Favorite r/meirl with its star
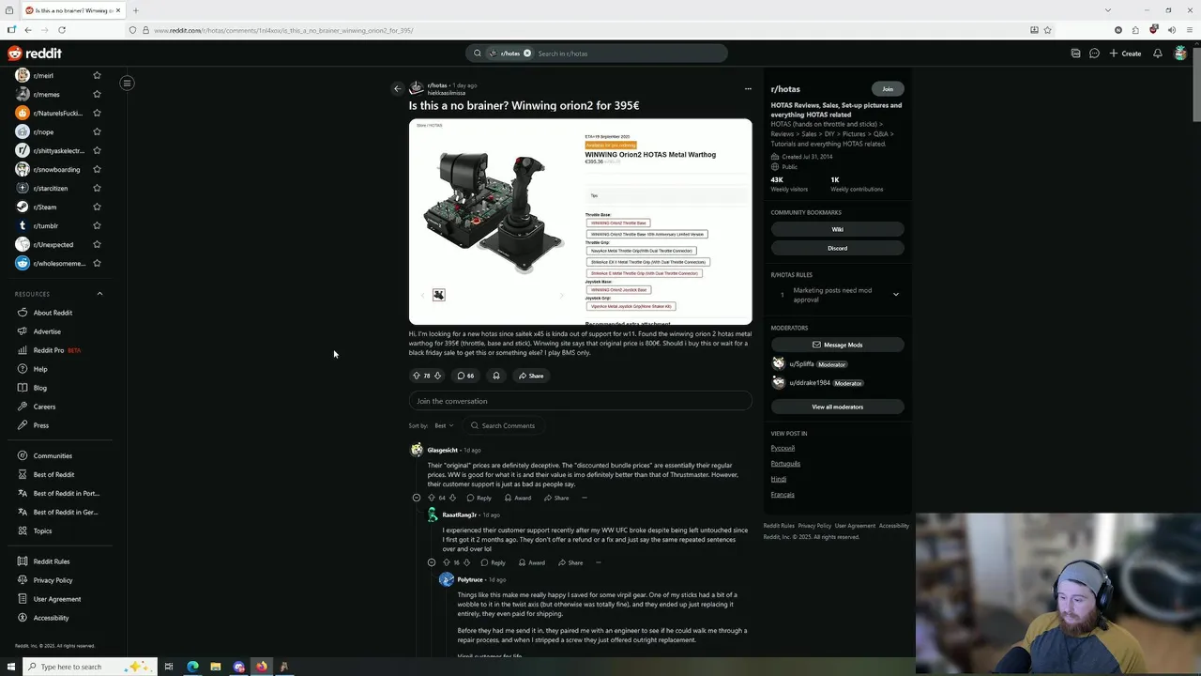The height and width of the screenshot is (676, 1201). point(97,75)
